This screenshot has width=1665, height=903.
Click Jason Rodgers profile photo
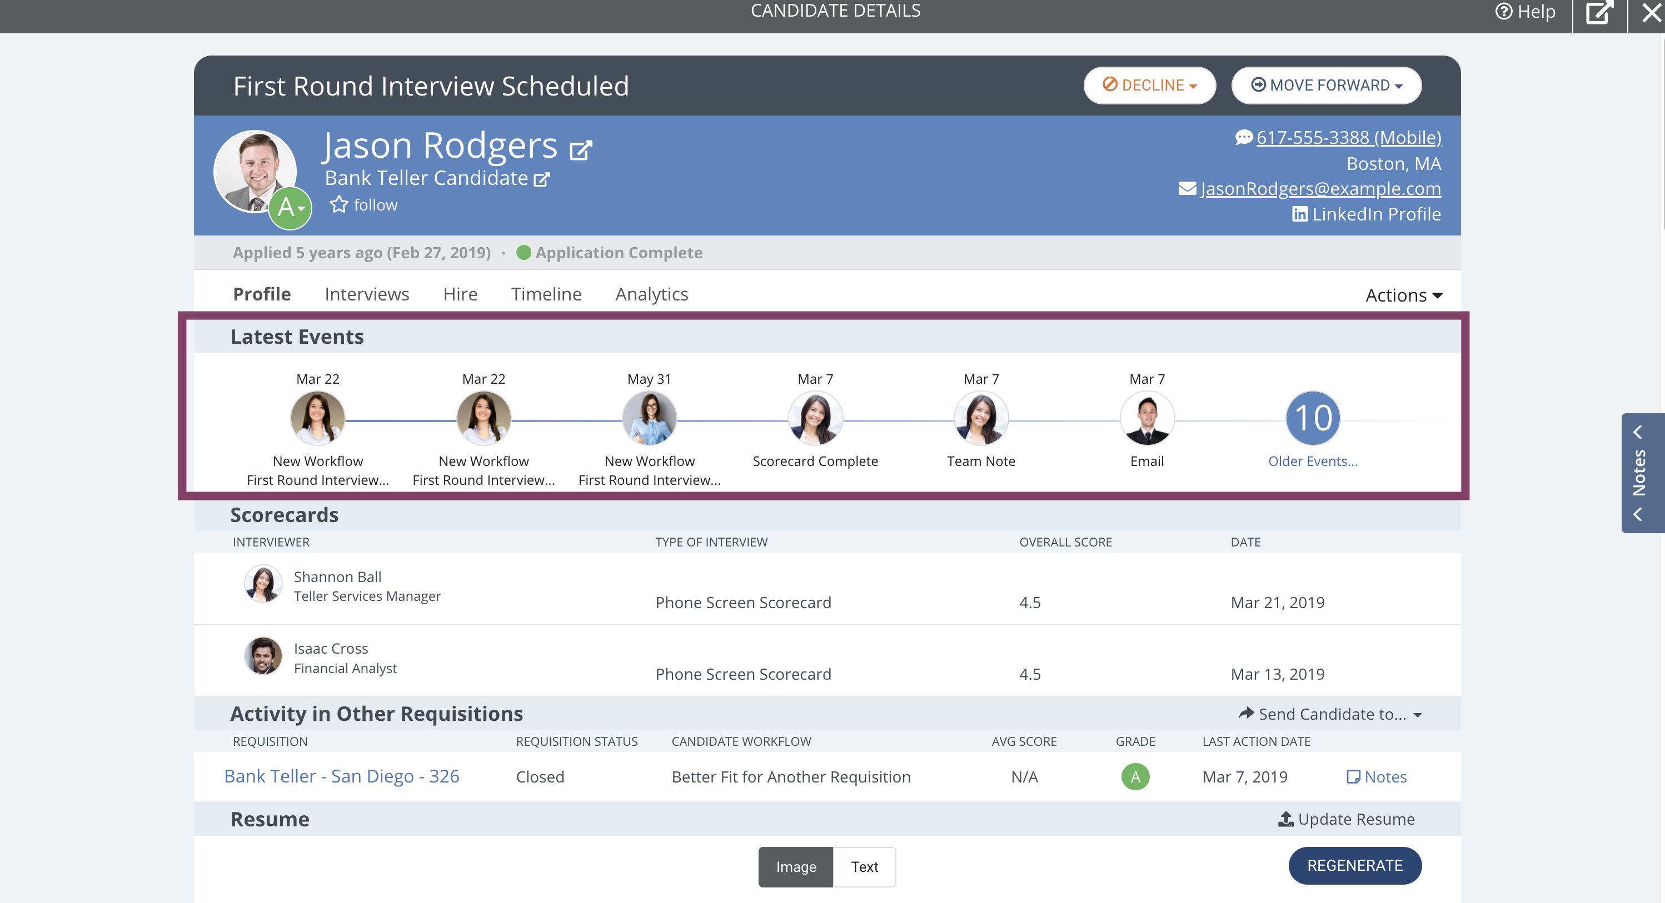(255, 171)
